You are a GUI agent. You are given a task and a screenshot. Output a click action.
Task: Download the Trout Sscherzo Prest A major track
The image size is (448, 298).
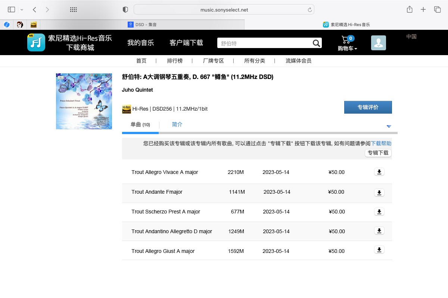click(379, 212)
